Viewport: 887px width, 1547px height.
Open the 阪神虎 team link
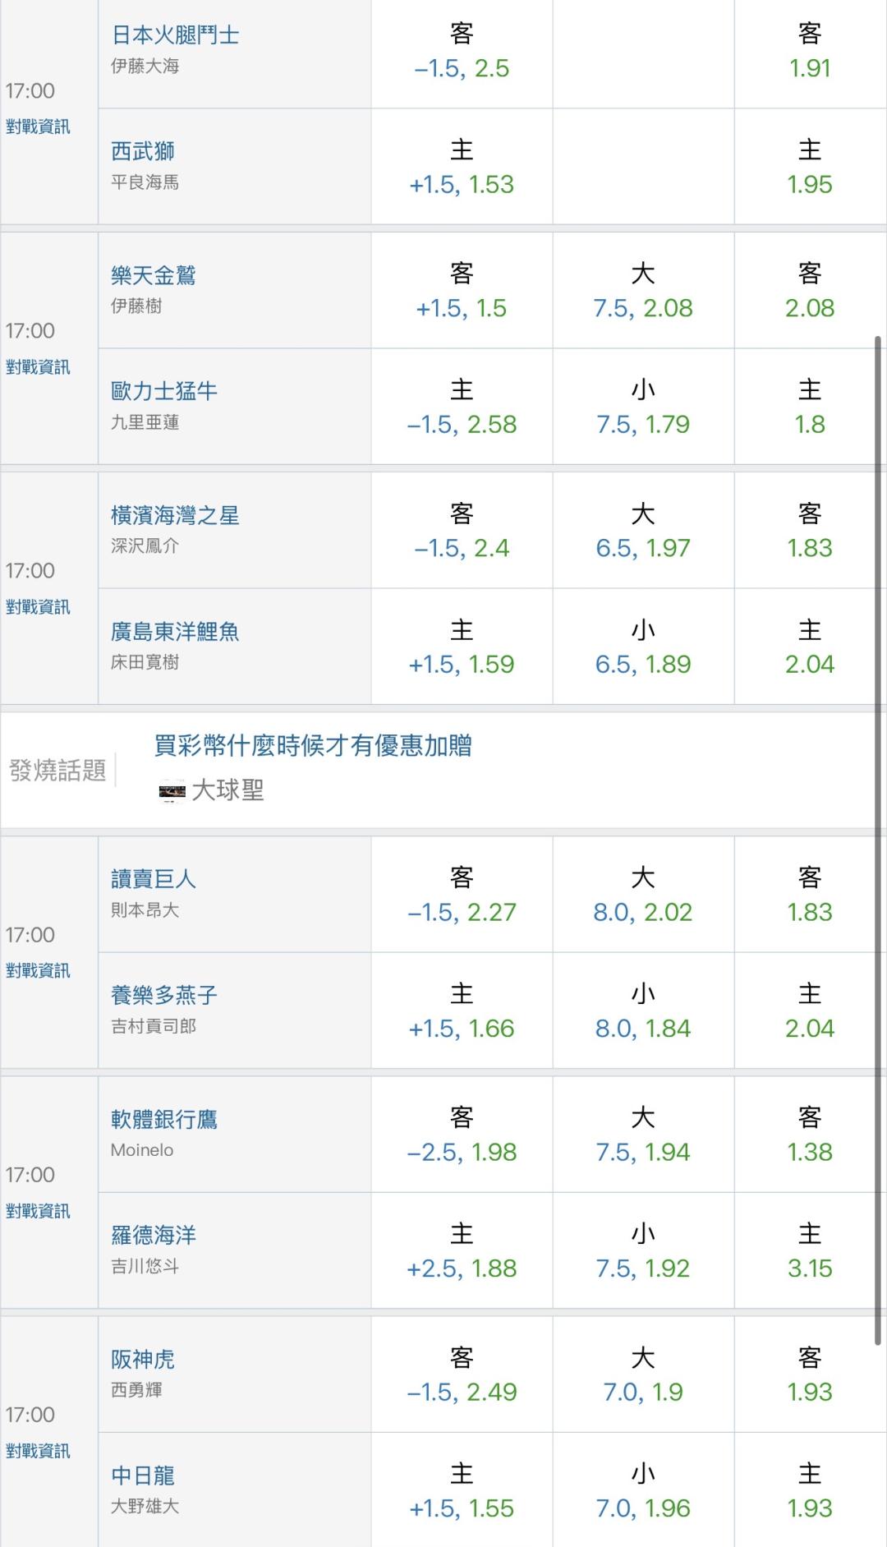pyautogui.click(x=143, y=1360)
